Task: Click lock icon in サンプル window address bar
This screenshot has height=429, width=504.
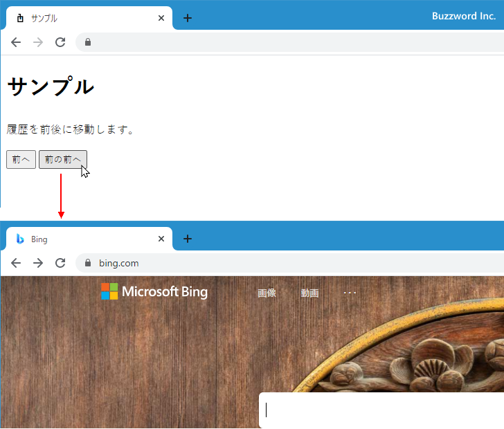Action: [88, 42]
